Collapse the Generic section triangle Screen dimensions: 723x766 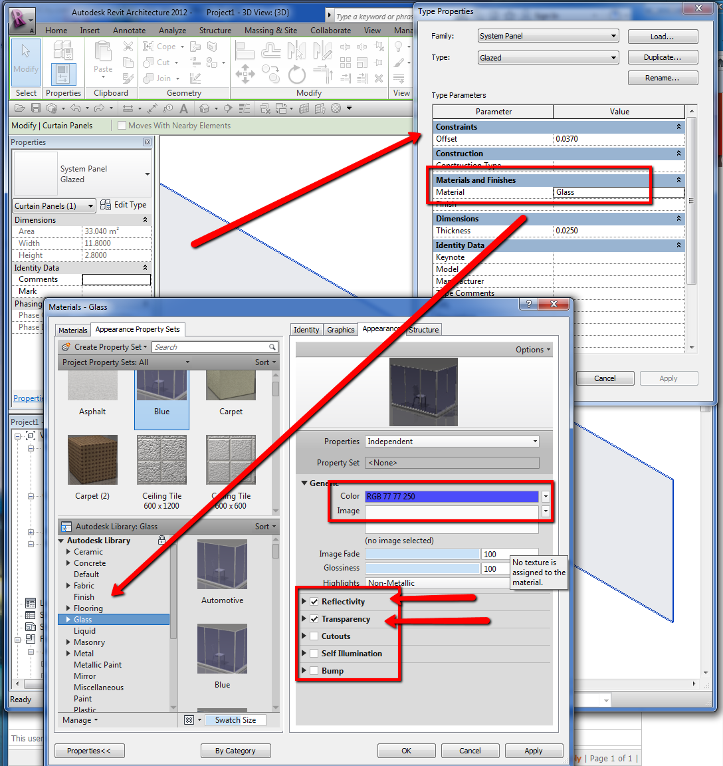[304, 483]
